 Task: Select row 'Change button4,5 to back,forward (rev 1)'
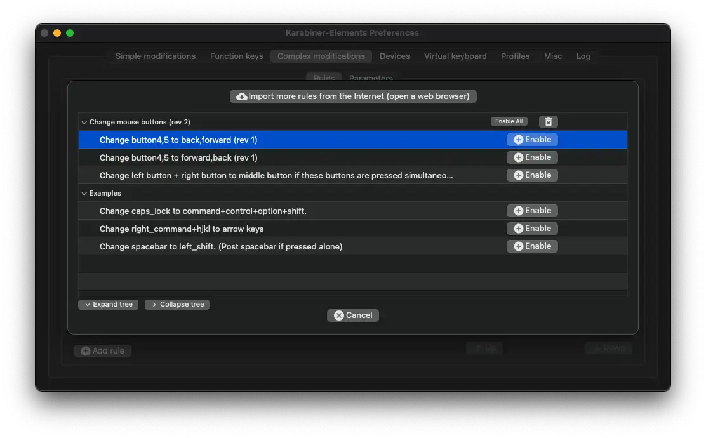coord(352,140)
